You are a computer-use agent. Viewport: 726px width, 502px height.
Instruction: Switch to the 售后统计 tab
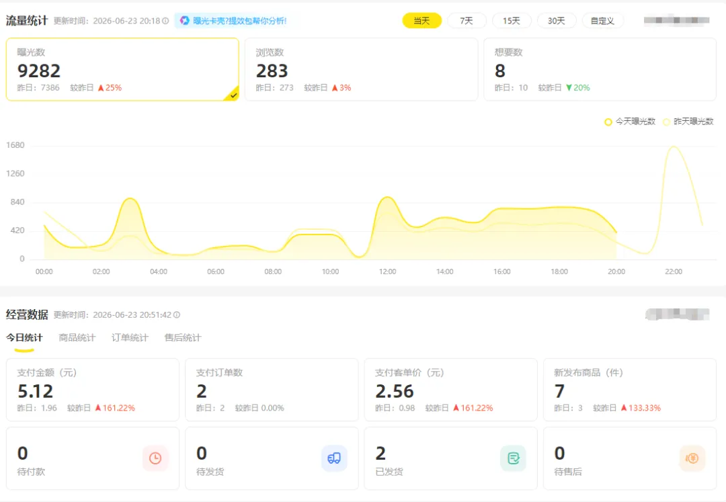pyautogui.click(x=183, y=338)
